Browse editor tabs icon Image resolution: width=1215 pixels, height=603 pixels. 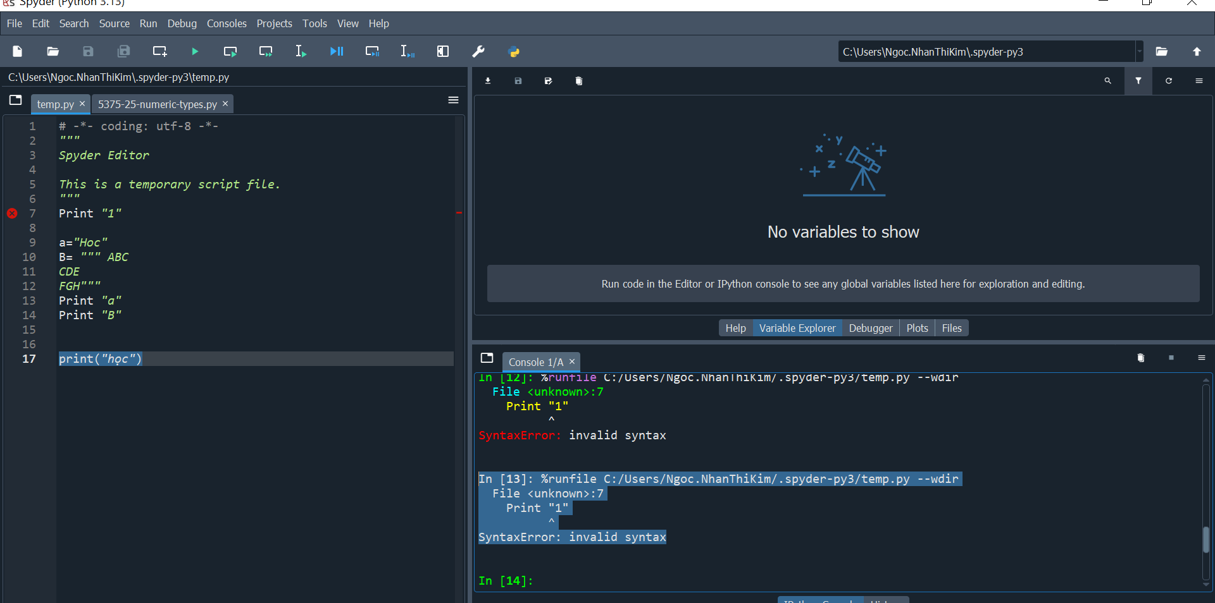click(x=16, y=100)
